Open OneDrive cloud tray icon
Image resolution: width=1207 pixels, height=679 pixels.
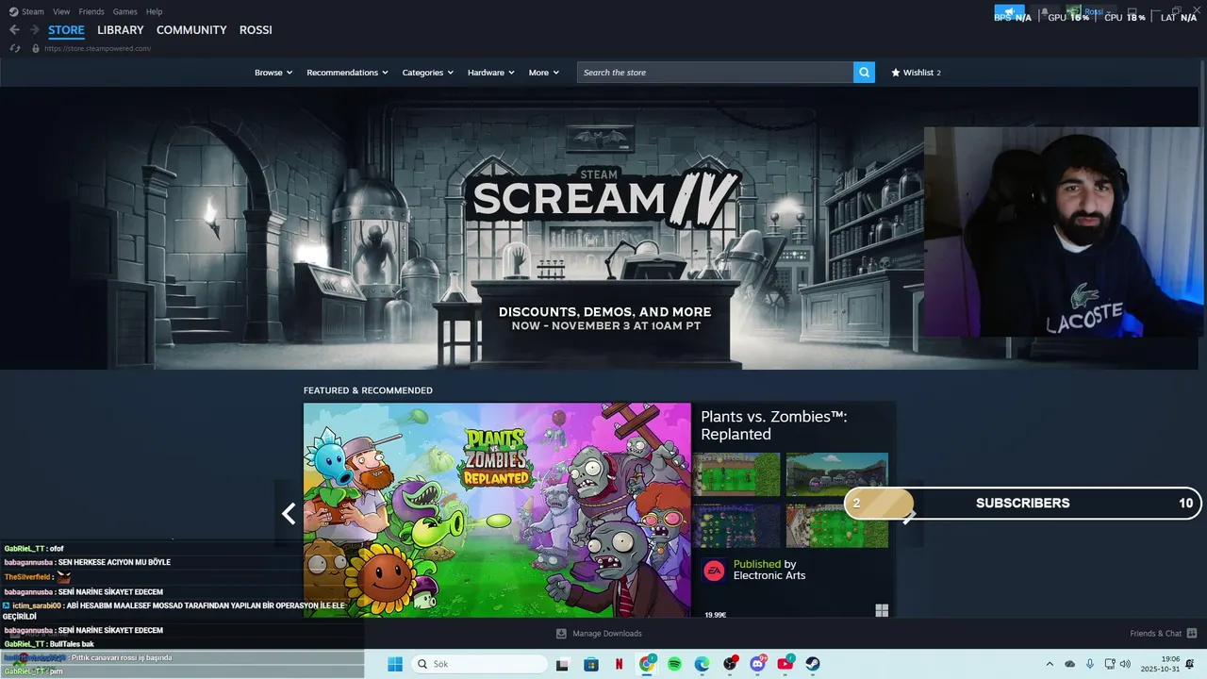click(x=1069, y=664)
